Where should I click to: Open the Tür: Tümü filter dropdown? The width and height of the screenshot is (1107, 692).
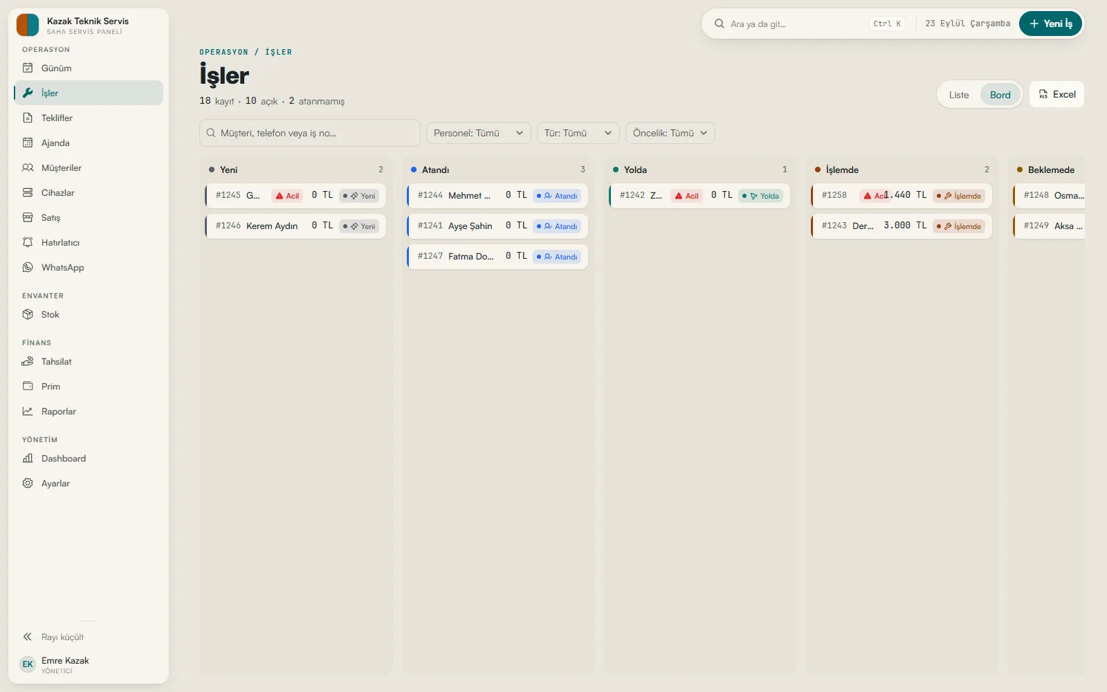578,133
